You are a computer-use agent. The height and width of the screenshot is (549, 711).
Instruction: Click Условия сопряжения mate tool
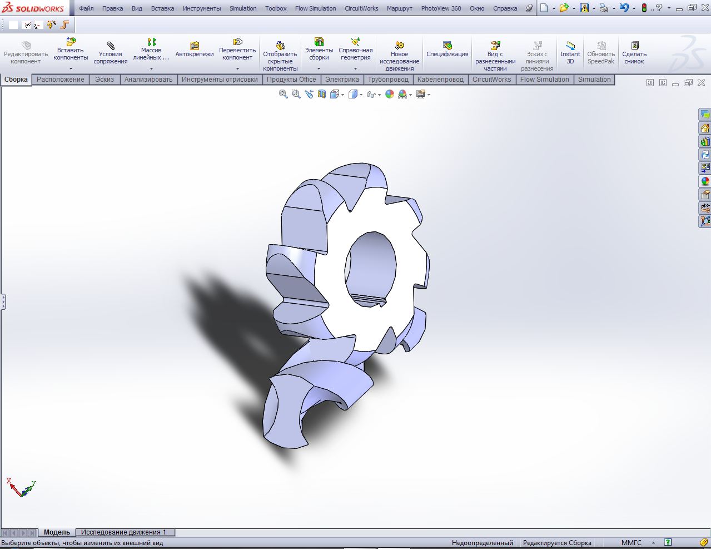tap(111, 53)
